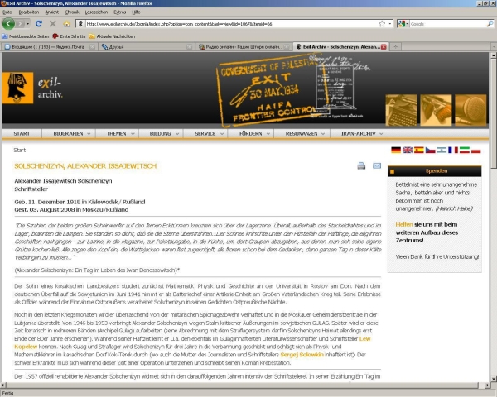497x397 pixels.
Task: Open the search engine selector icon
Action: [403, 24]
